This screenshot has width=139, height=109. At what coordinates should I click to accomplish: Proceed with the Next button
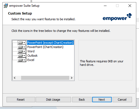[102, 100]
